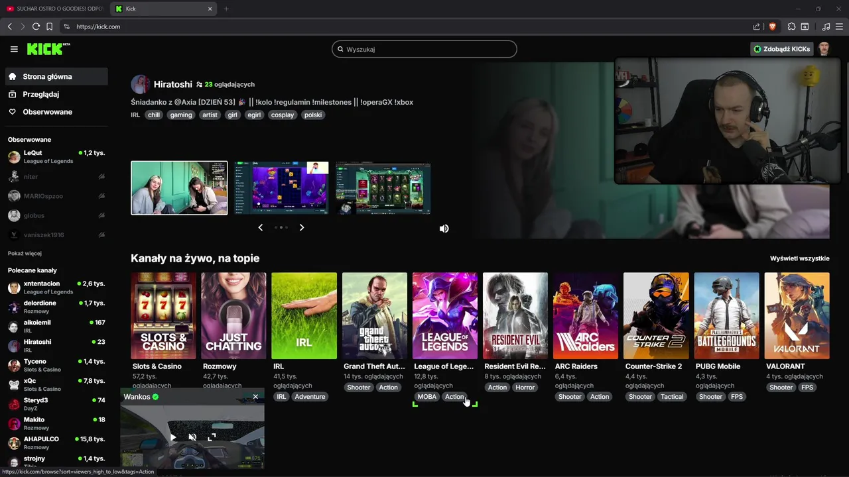The image size is (849, 477).
Task: Click FPS tag under VALORANT
Action: click(x=807, y=388)
